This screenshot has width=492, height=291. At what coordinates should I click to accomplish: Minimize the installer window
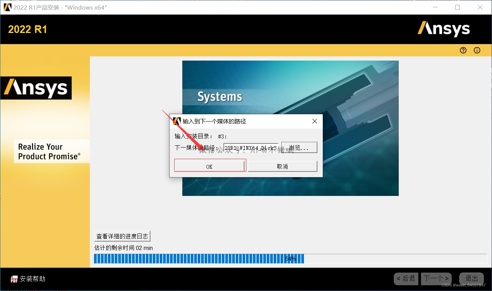click(x=435, y=7)
